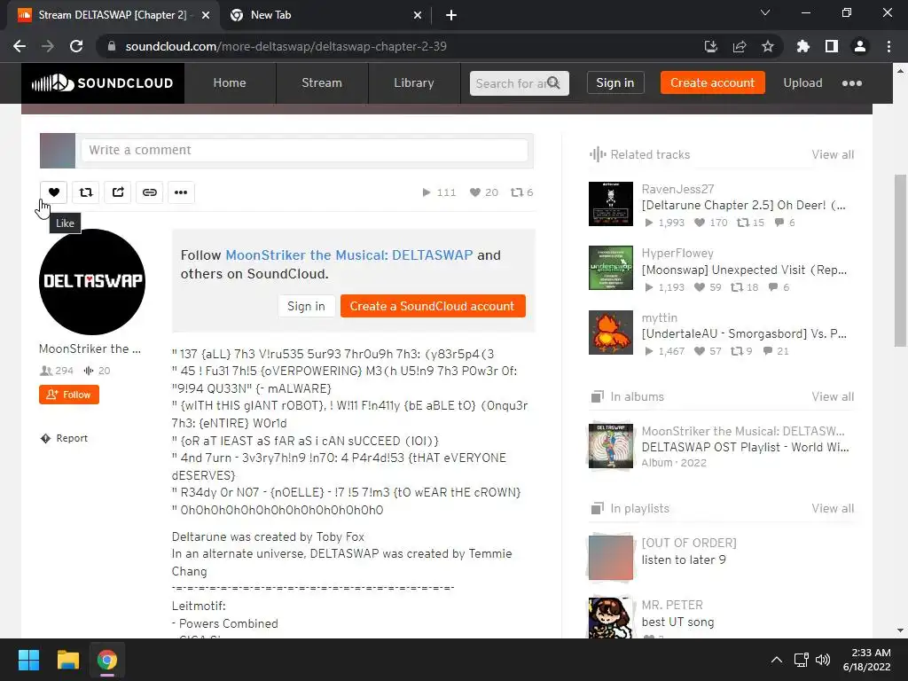Share the track via share icon
The width and height of the screenshot is (908, 681).
[x=118, y=192]
